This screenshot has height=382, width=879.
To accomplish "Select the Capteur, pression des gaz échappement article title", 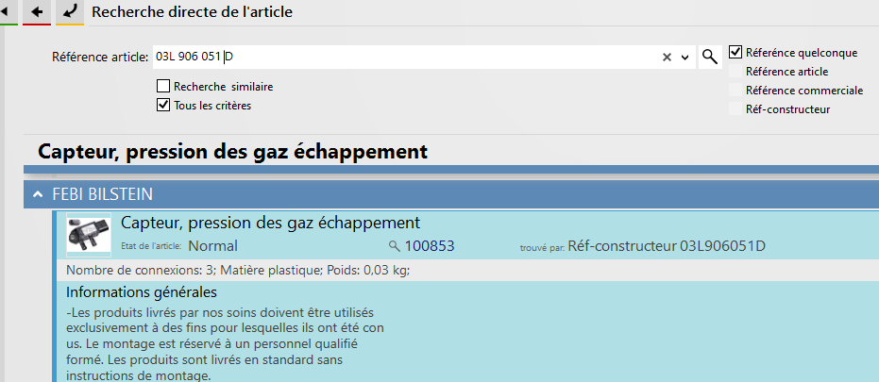I will coord(270,223).
